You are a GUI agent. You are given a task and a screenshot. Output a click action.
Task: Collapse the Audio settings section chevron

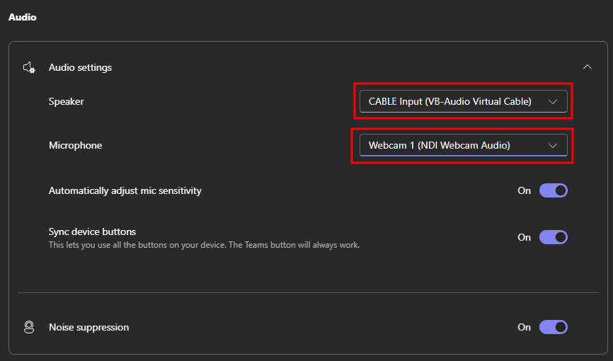(587, 67)
